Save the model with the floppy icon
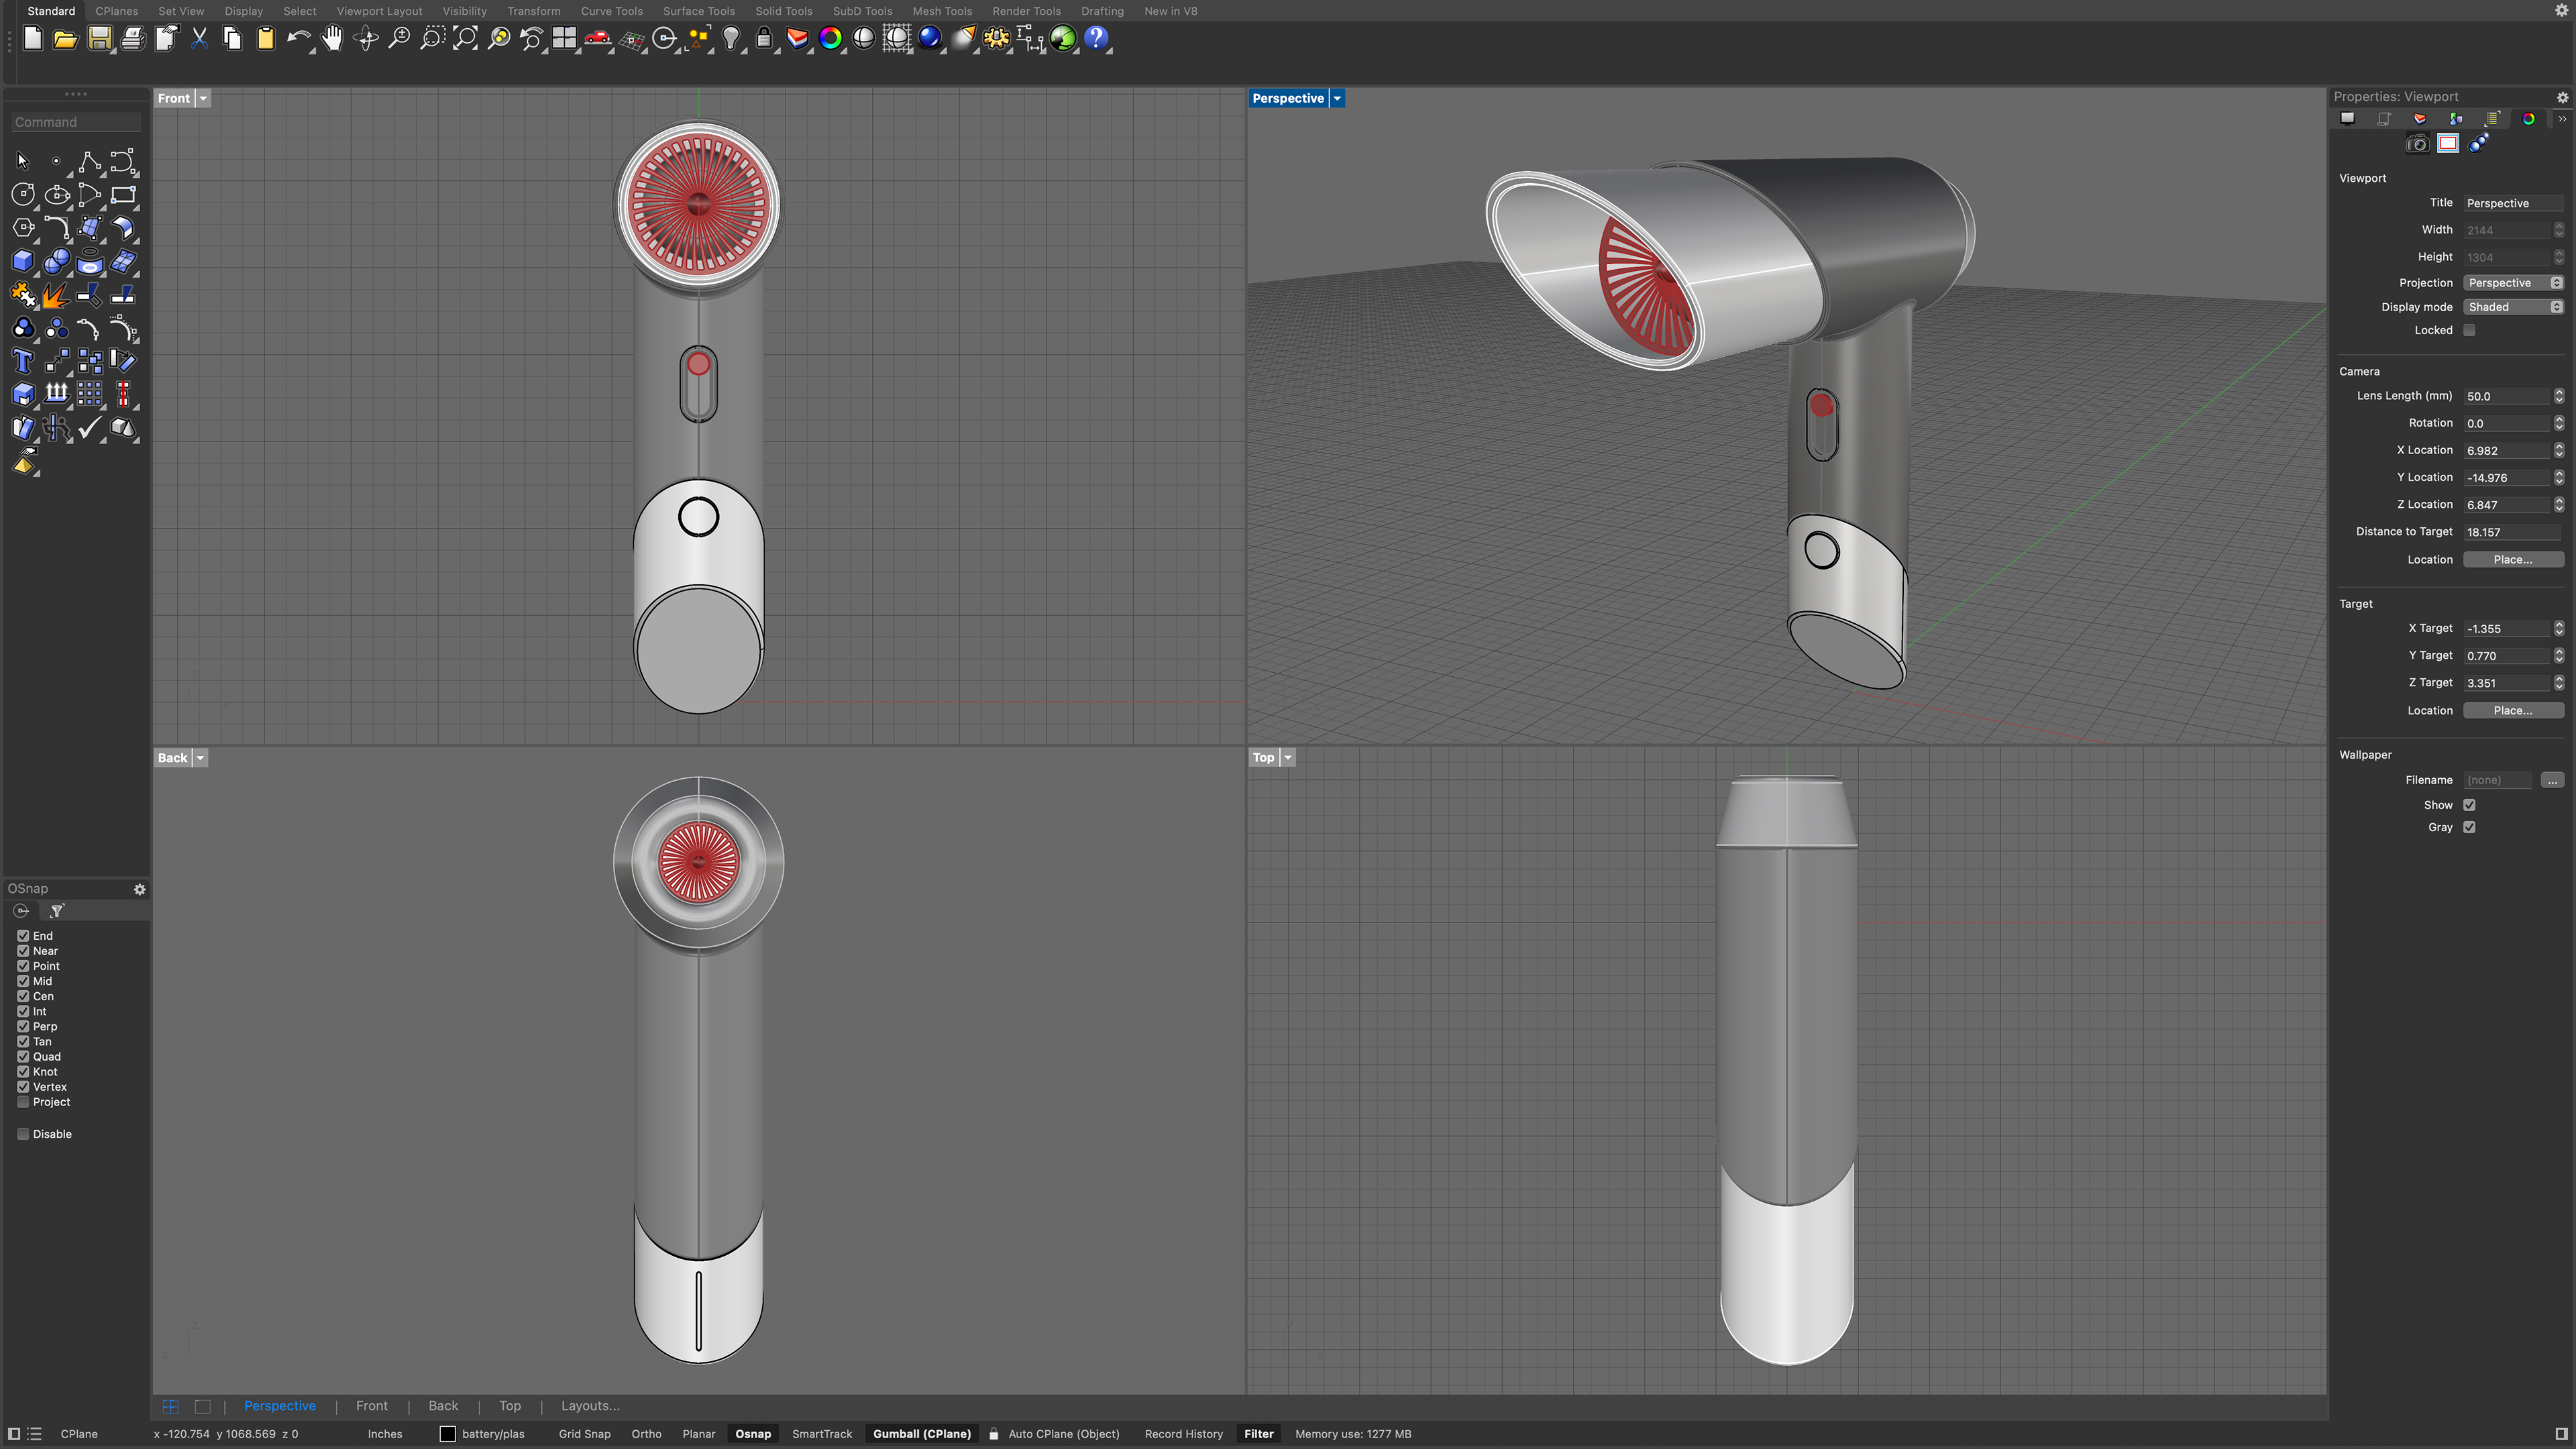This screenshot has height=1449, width=2576. (x=99, y=39)
